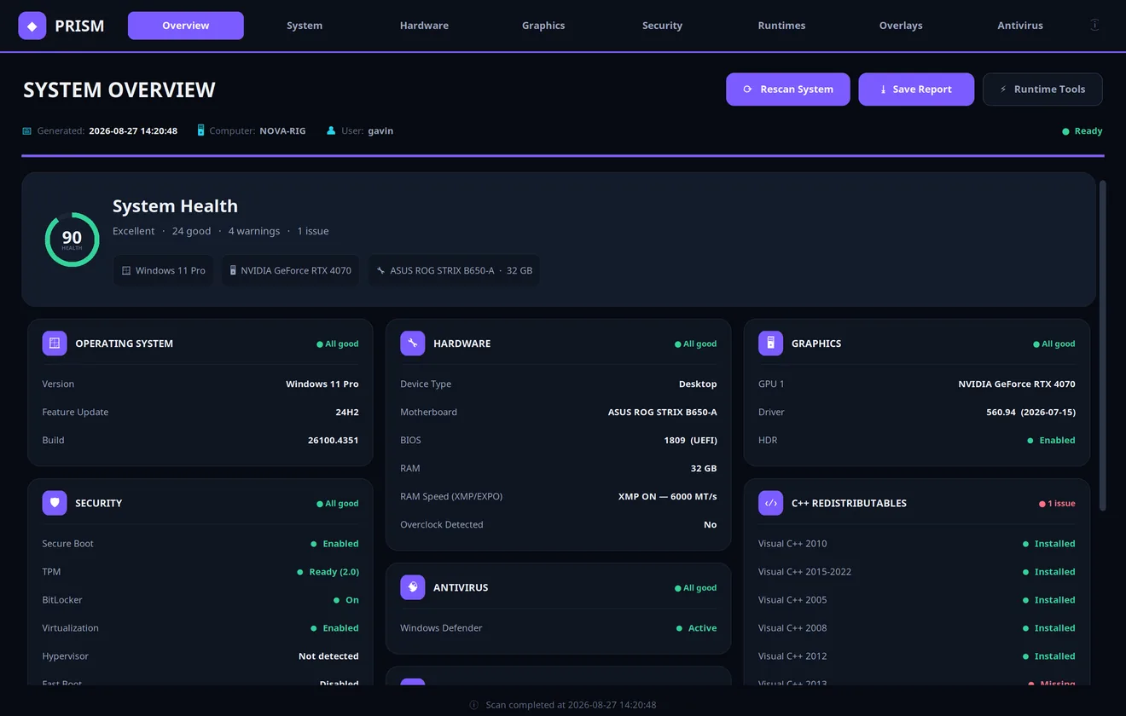Viewport: 1126px width, 716px height.
Task: Click the green Ready status dot
Action: [x=1065, y=131]
